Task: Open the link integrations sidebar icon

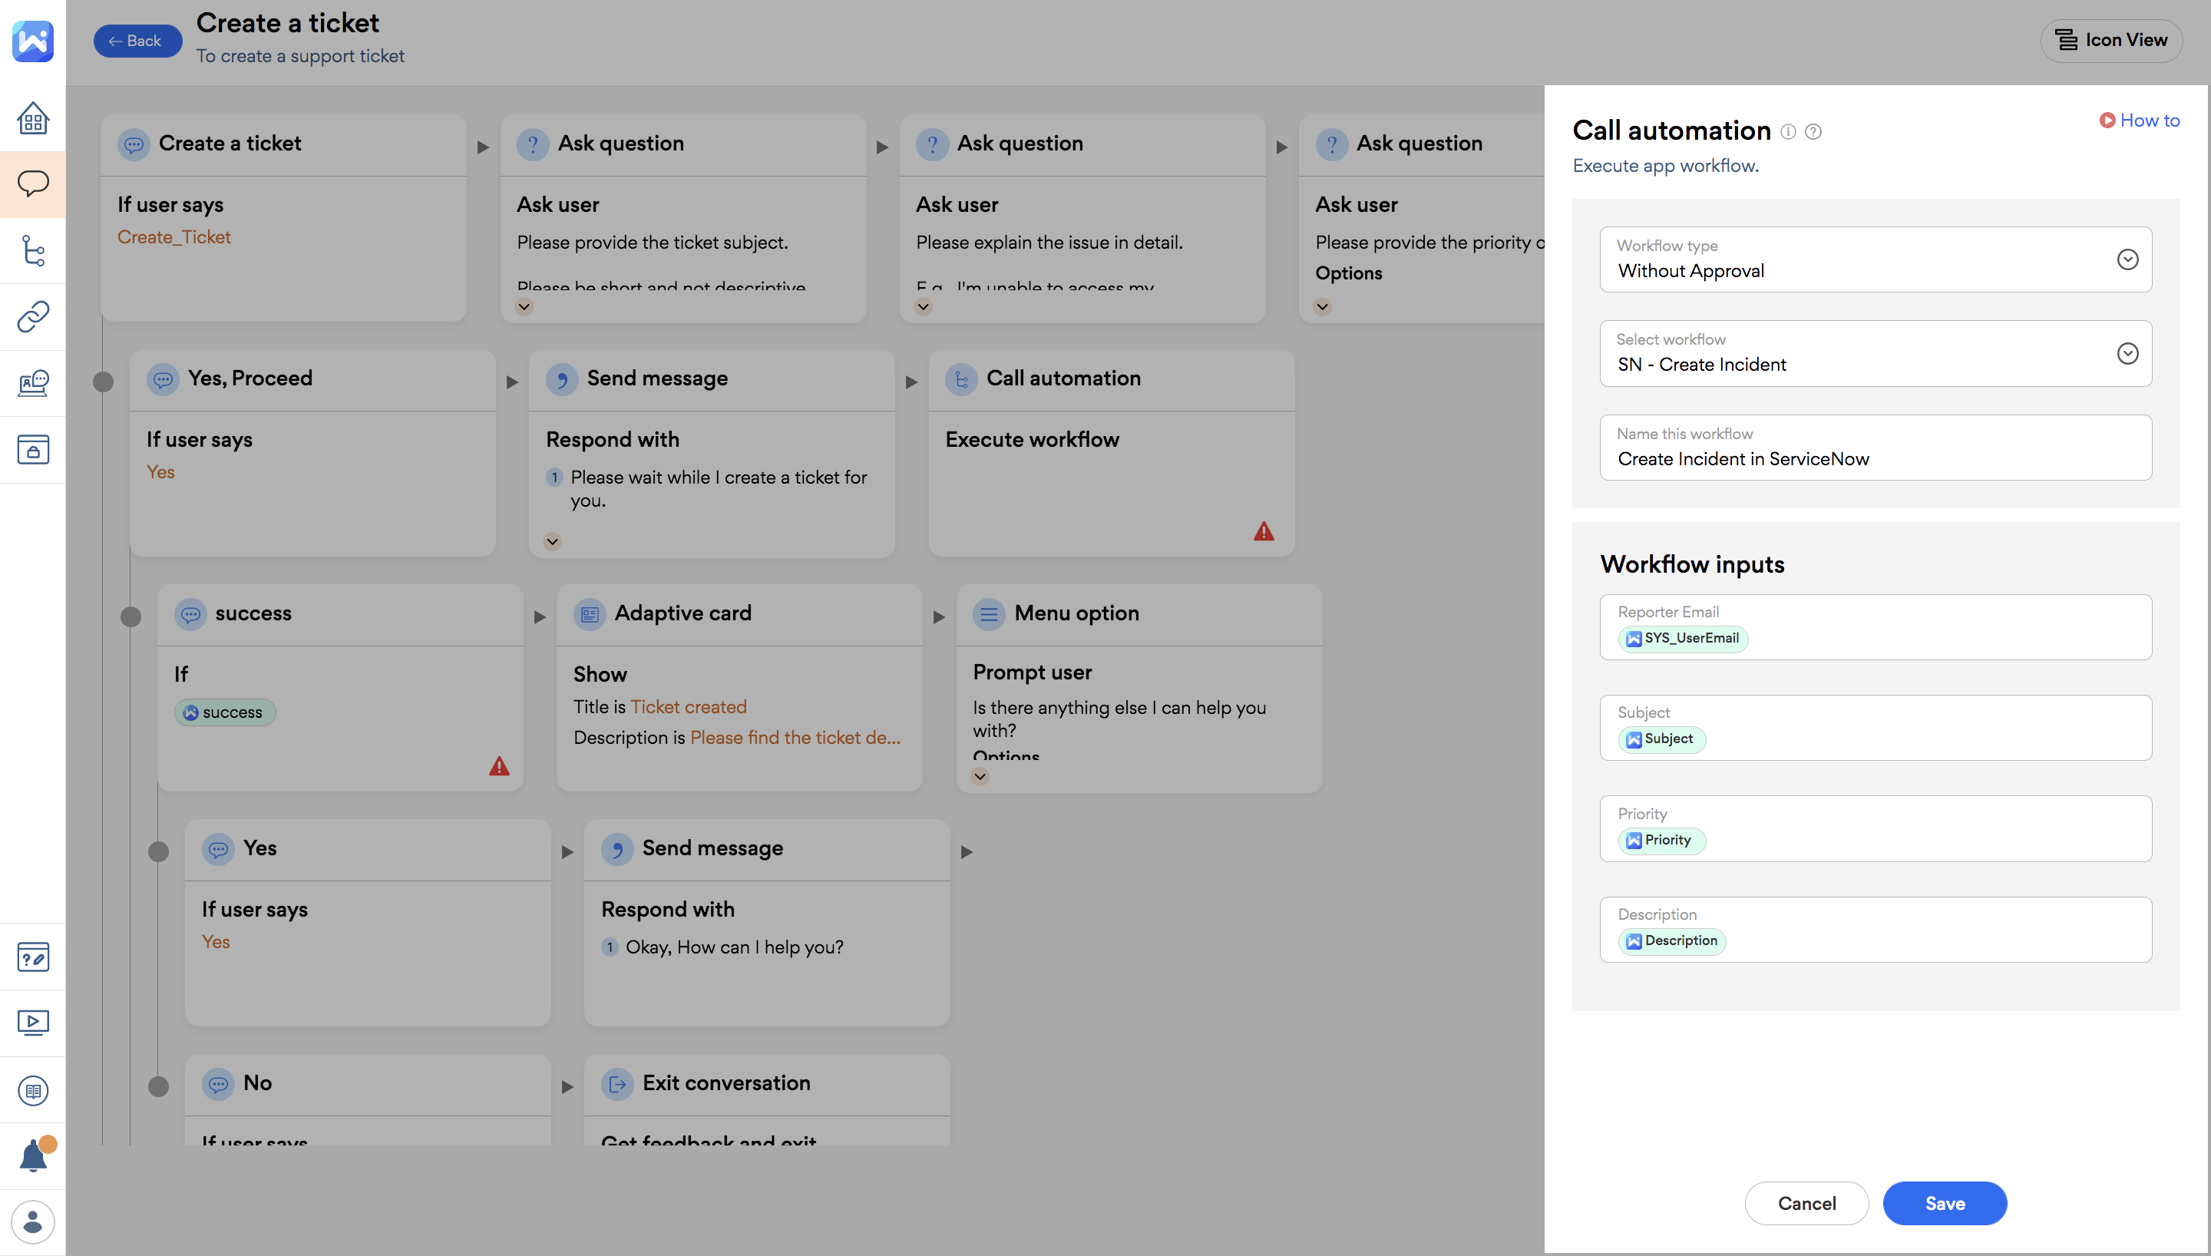Action: coord(33,316)
